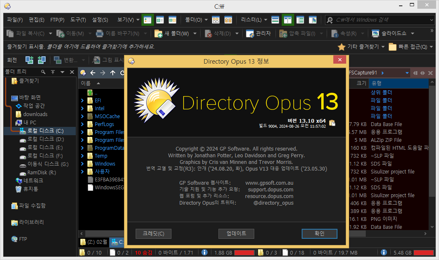Click the 업데이트 button

236,234
